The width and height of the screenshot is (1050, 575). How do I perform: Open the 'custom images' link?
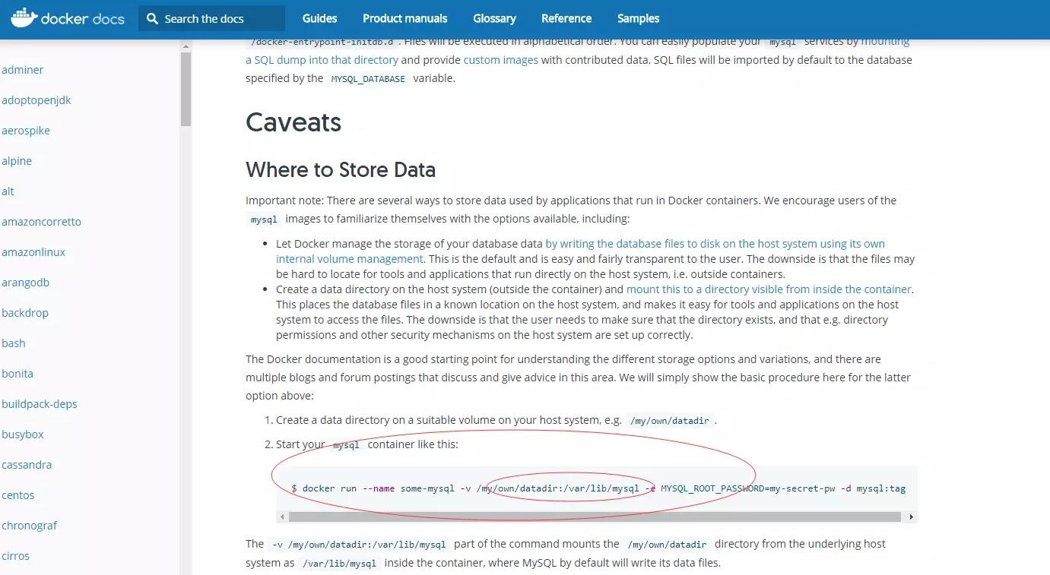[x=500, y=59]
